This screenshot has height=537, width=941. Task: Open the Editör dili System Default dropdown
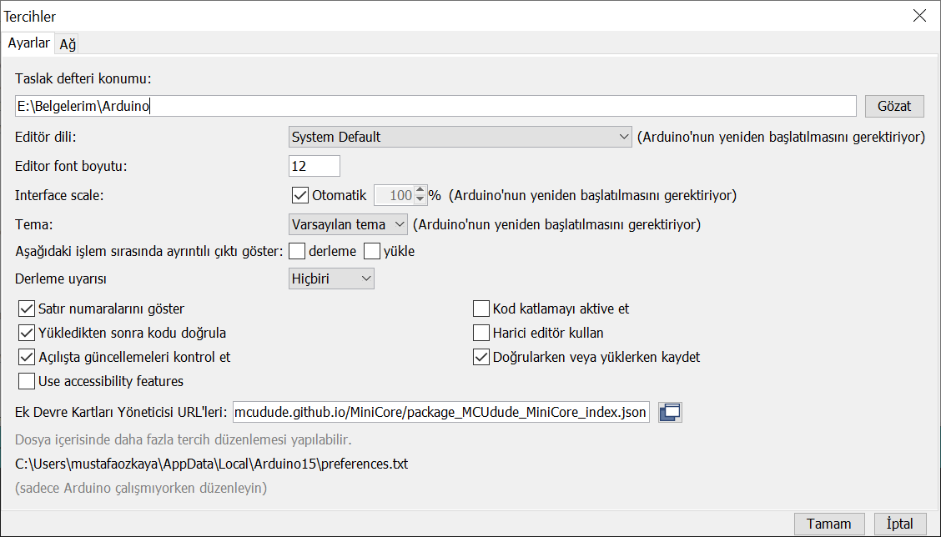(x=460, y=137)
